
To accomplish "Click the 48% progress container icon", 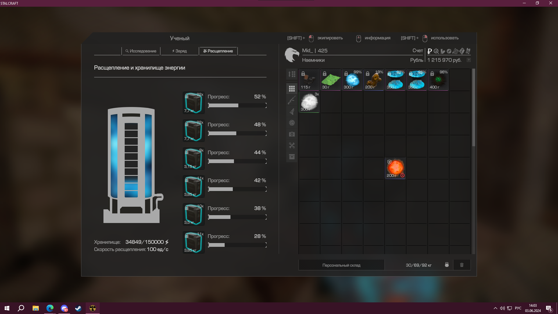I will (194, 131).
